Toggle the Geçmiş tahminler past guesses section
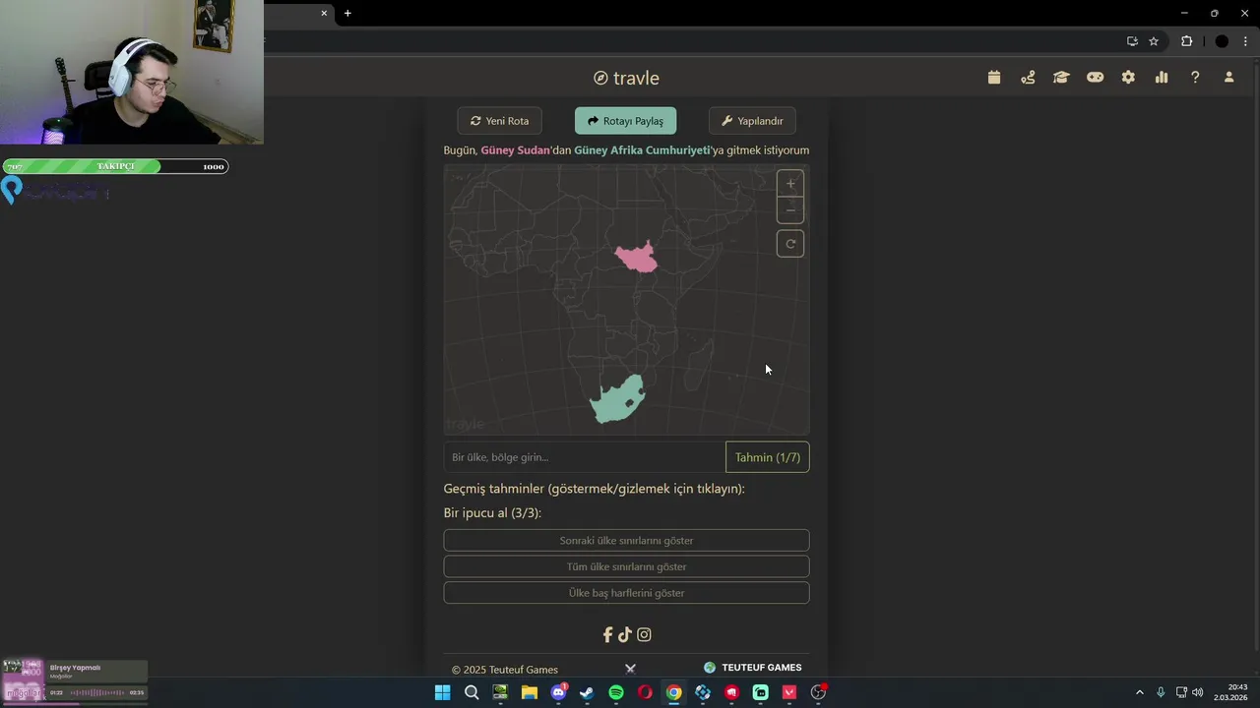Image resolution: width=1260 pixels, height=708 pixels. tap(594, 489)
